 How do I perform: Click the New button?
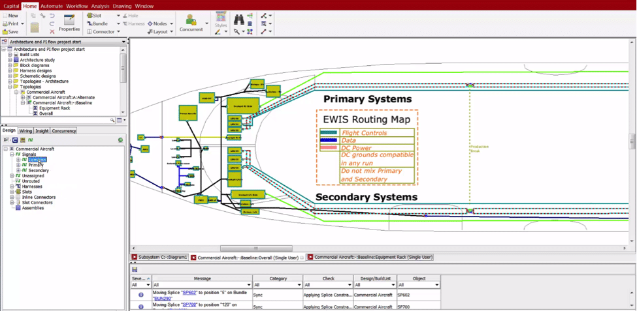pos(10,16)
